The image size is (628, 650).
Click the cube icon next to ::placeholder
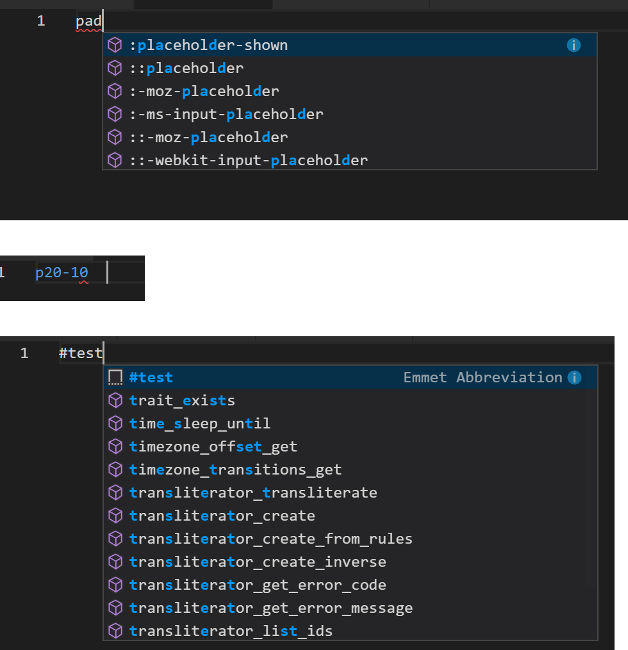pos(115,67)
